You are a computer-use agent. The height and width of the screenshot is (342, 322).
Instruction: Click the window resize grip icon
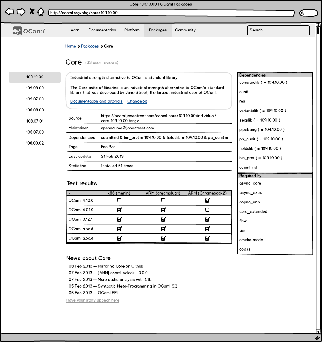coord(317,338)
